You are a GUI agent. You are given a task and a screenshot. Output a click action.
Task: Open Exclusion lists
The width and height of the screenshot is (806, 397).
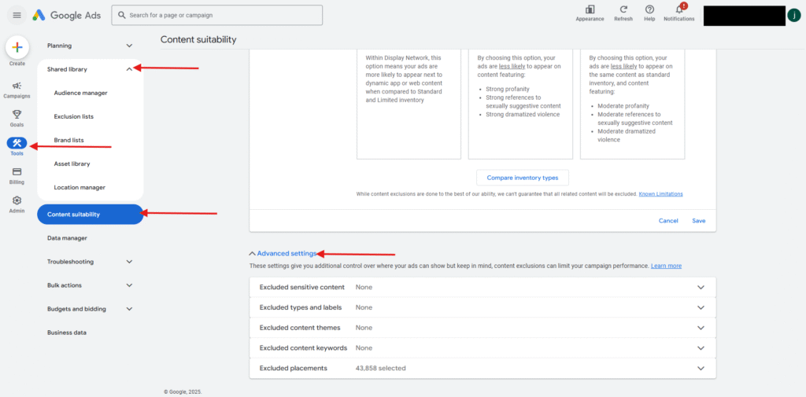coord(73,116)
